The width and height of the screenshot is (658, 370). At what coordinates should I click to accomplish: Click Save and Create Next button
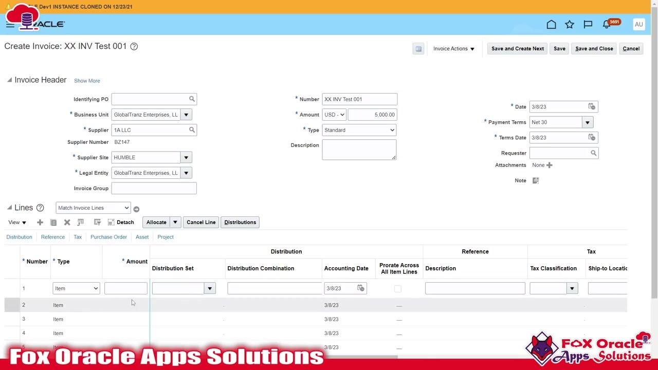click(x=518, y=49)
